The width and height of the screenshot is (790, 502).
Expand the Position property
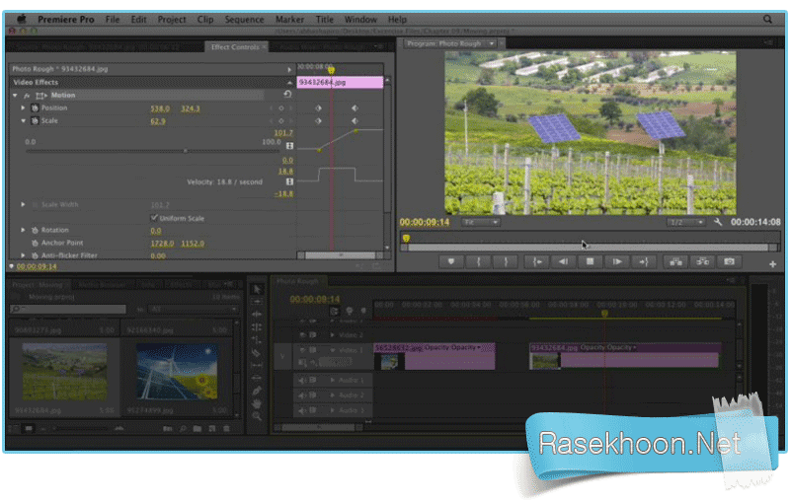click(x=23, y=108)
